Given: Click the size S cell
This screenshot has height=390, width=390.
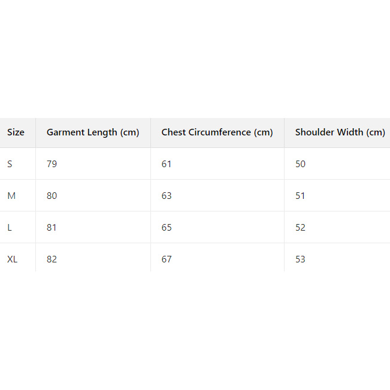Looking at the screenshot, I should [10, 164].
